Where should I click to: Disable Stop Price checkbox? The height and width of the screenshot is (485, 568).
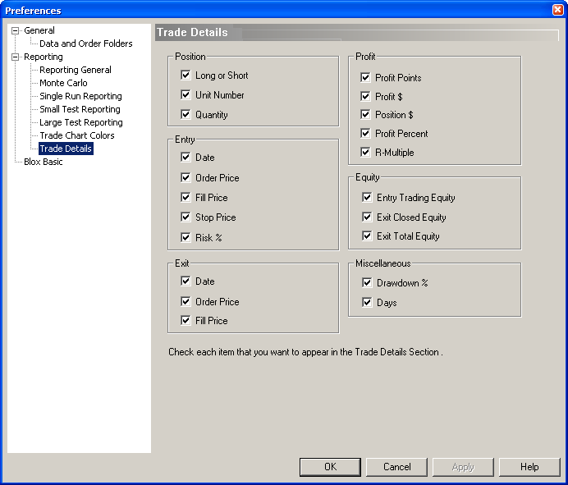186,217
